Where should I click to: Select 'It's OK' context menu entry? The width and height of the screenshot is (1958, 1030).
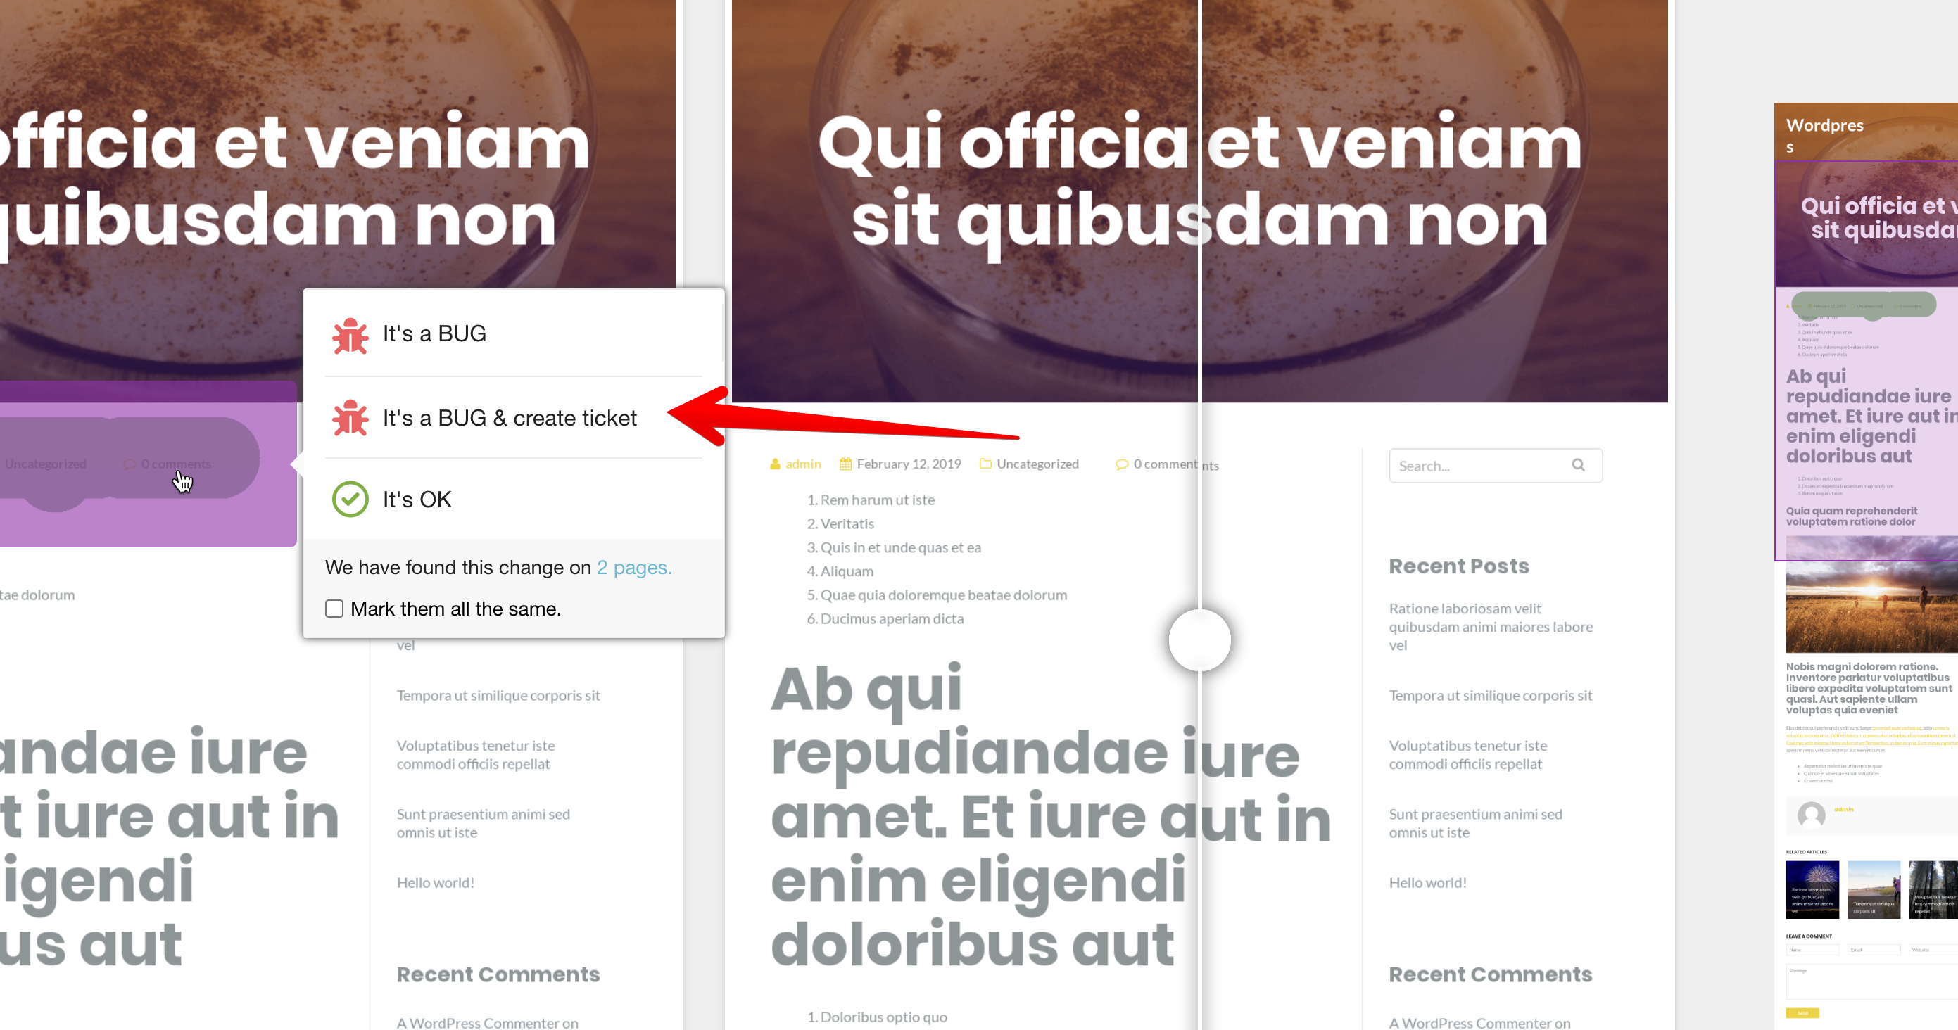click(x=417, y=500)
